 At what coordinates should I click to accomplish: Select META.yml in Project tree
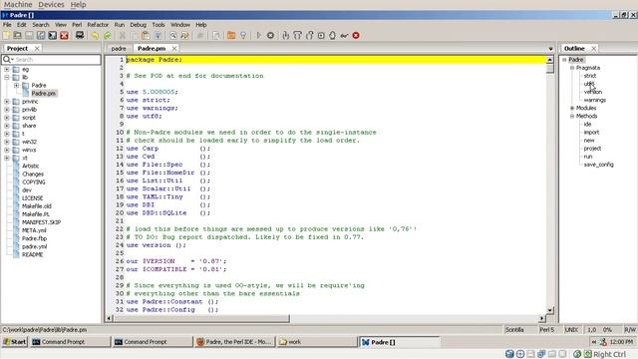(34, 230)
